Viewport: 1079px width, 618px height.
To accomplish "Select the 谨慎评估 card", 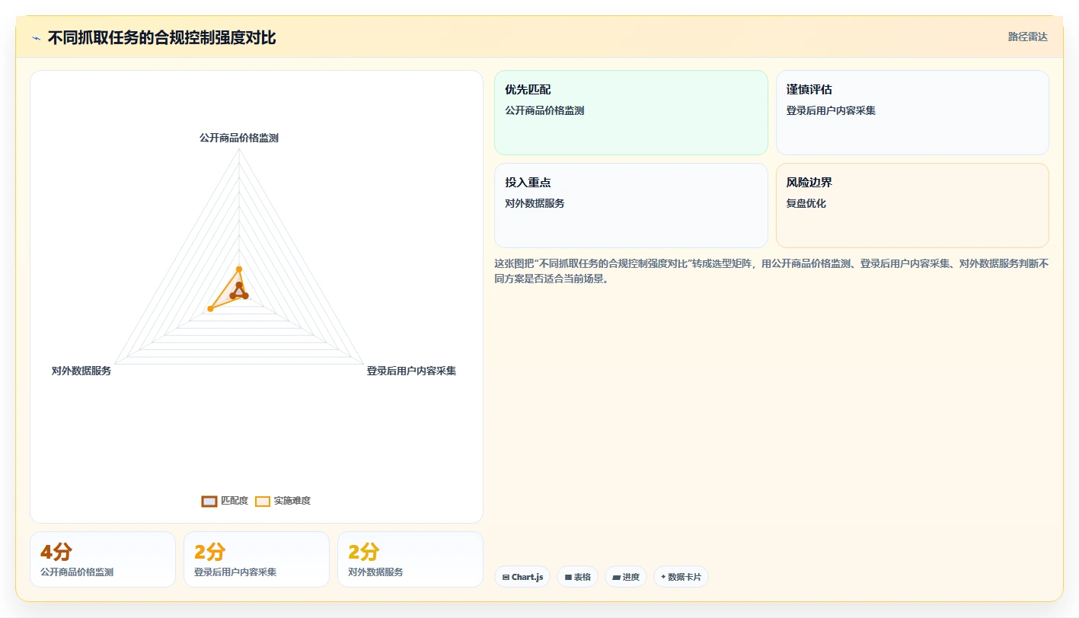I will click(912, 113).
